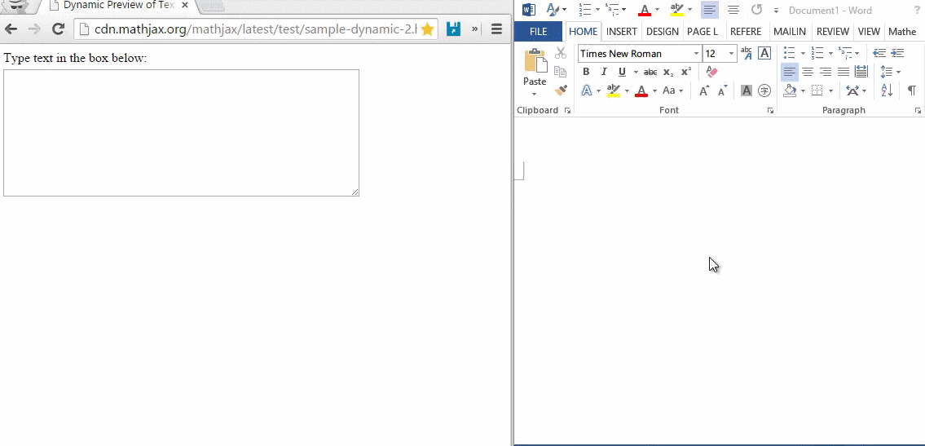Open Underline style dropdown arrow
This screenshot has height=446, width=925.
pyautogui.click(x=636, y=72)
